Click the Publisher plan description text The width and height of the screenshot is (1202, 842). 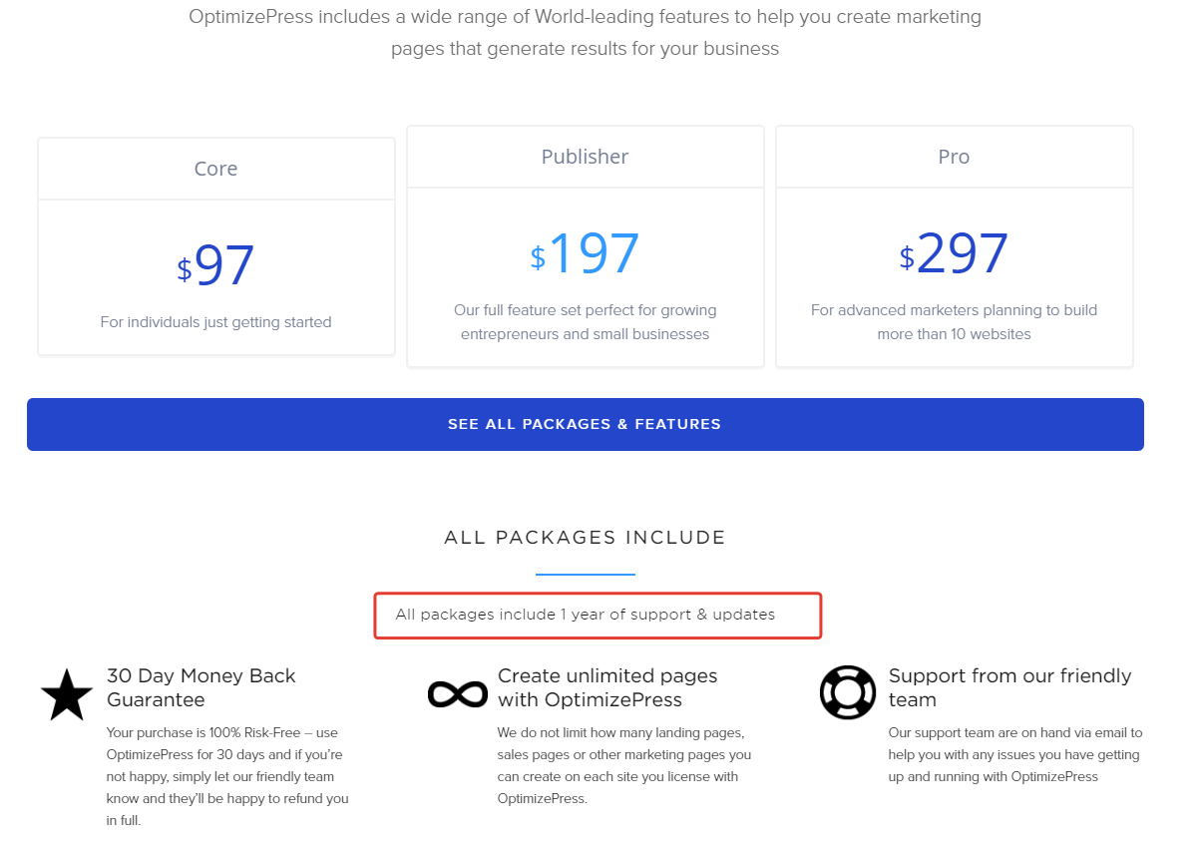coord(586,322)
